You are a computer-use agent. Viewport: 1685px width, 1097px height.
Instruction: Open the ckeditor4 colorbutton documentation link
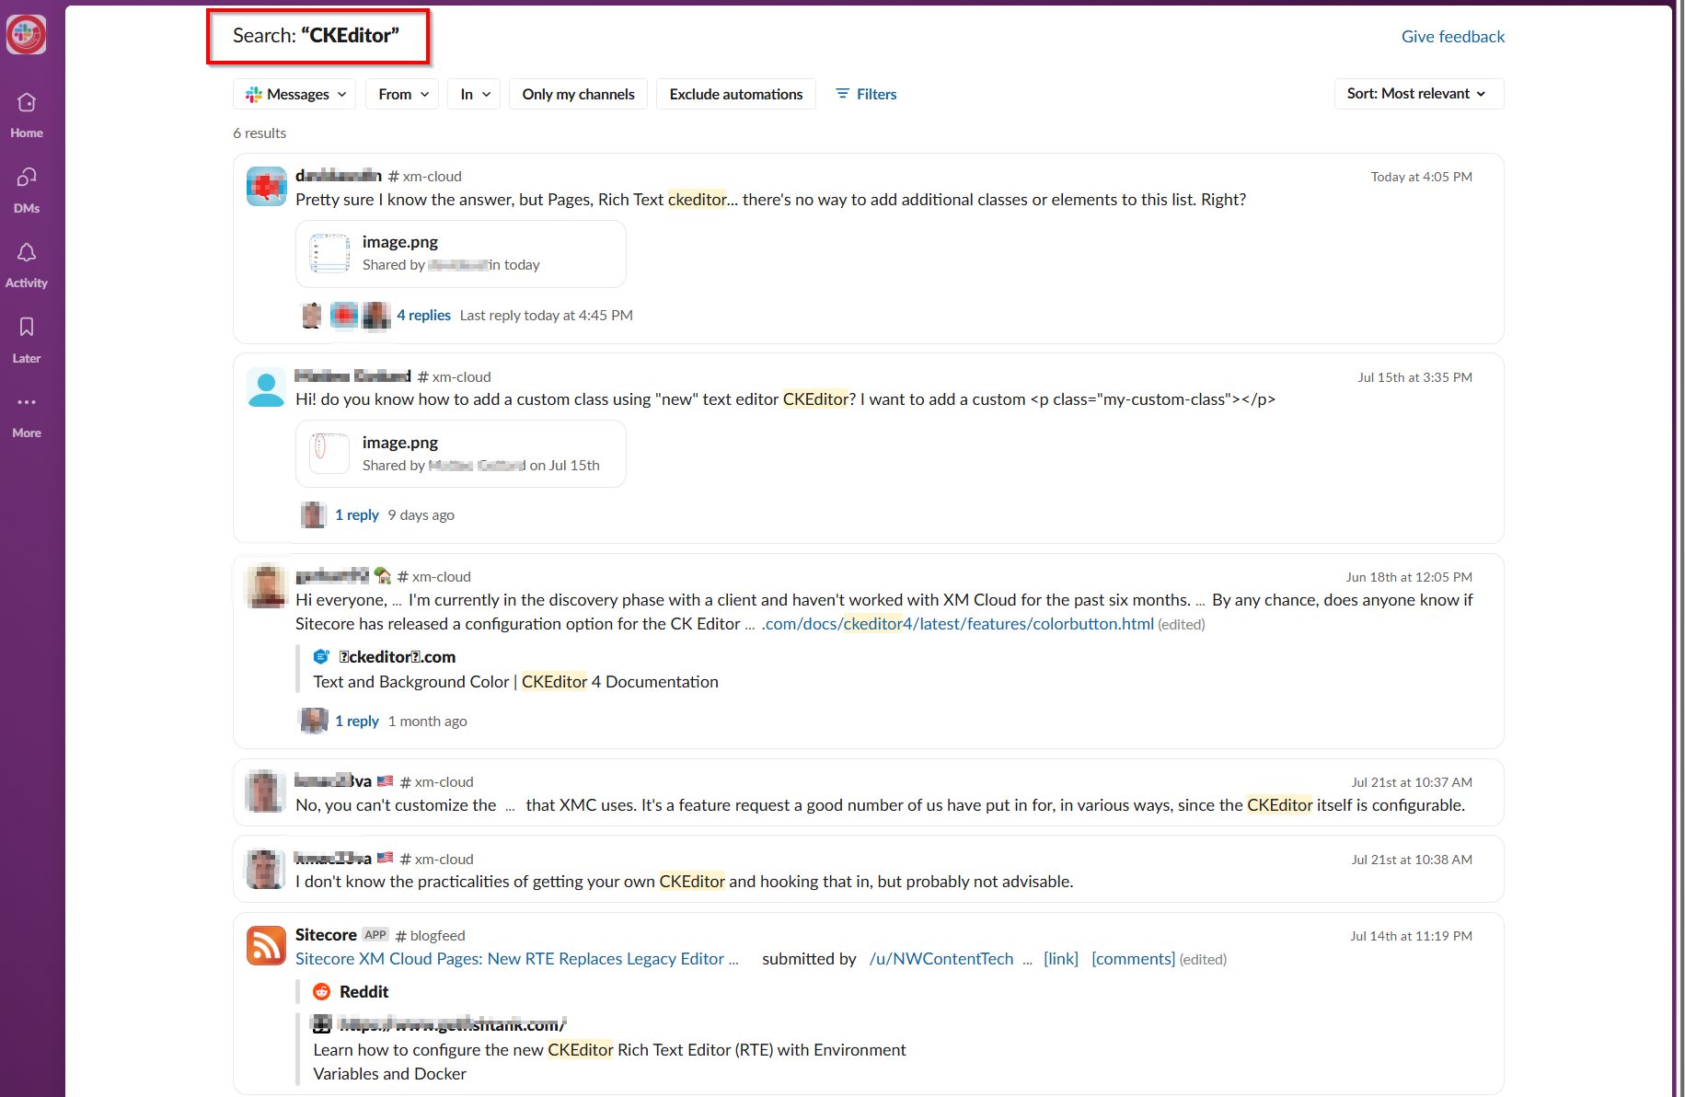(x=957, y=624)
